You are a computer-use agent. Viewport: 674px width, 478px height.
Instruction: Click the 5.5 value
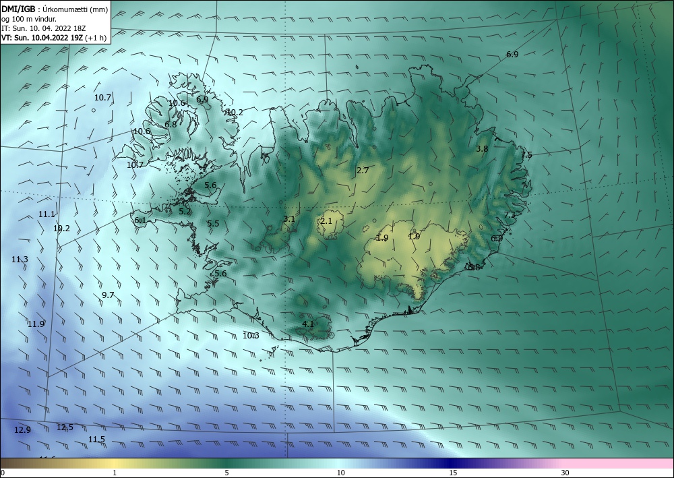(213, 224)
